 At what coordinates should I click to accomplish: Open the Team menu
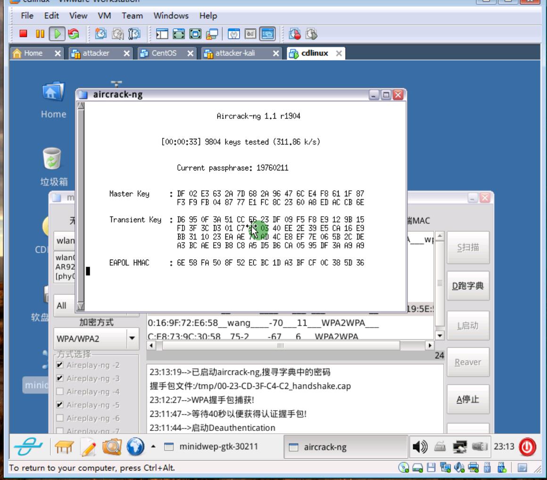tap(132, 16)
